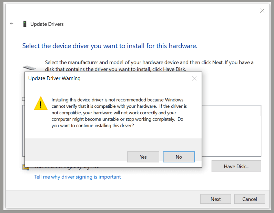Go back using the arrow beside Update Drivers
This screenshot has height=213, width=274.
click(11, 23)
